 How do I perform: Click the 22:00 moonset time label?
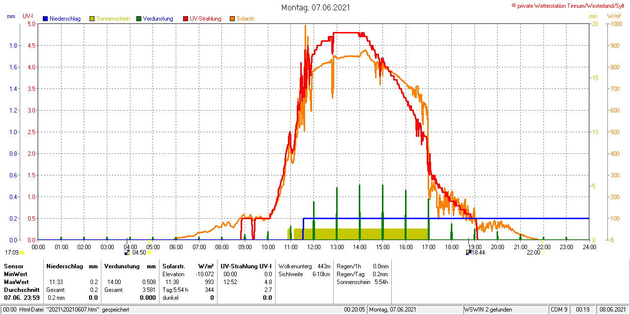(533, 253)
